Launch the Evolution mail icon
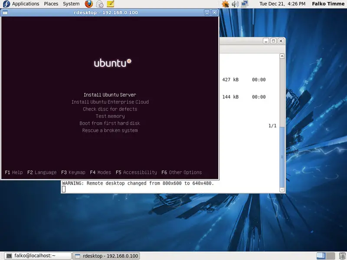The width and height of the screenshot is (347, 260). [x=100, y=4]
